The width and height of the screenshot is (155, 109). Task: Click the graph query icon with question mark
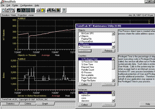[x=58, y=10]
